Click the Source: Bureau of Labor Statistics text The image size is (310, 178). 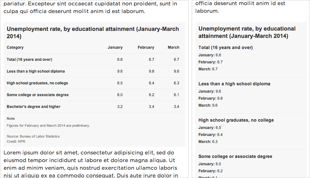(33, 136)
